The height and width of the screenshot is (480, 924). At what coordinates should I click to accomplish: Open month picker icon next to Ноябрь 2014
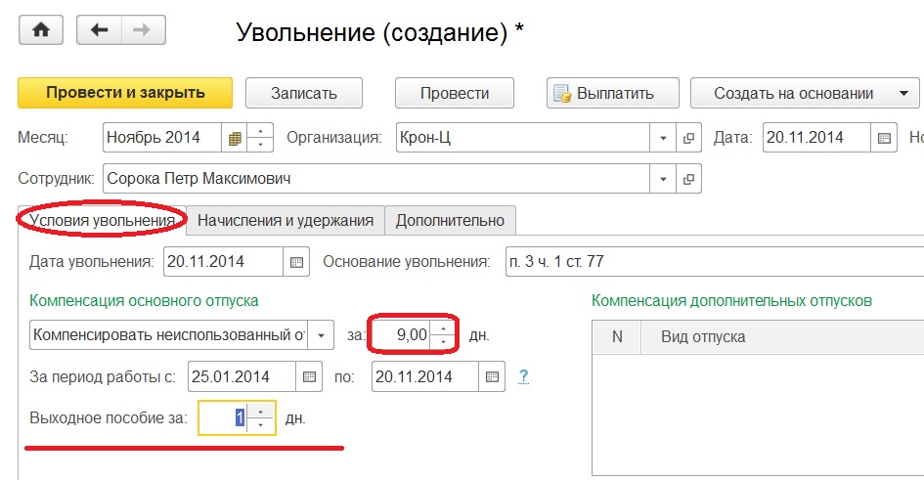point(235,139)
